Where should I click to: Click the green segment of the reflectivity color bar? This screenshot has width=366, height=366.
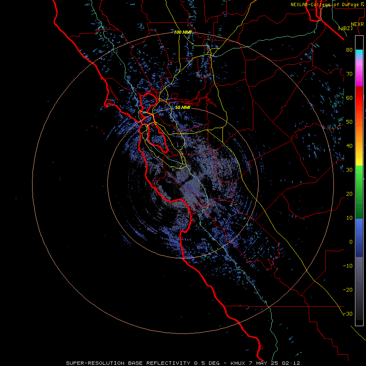[x=359, y=192]
